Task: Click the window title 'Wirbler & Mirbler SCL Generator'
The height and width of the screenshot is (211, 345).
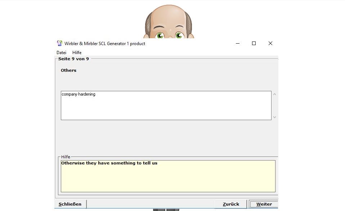Action: [105, 44]
